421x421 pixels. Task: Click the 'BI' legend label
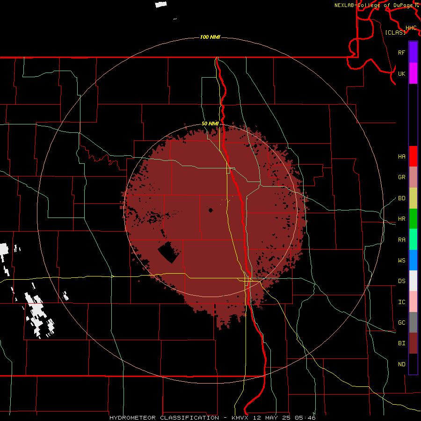(x=402, y=343)
